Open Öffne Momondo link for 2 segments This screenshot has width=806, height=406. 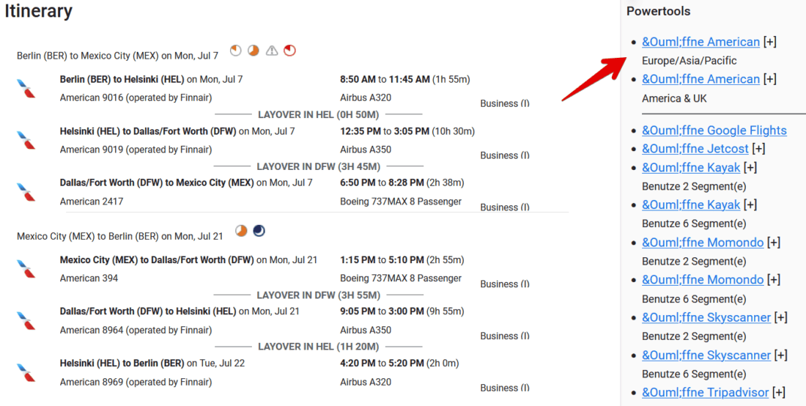[x=703, y=243]
